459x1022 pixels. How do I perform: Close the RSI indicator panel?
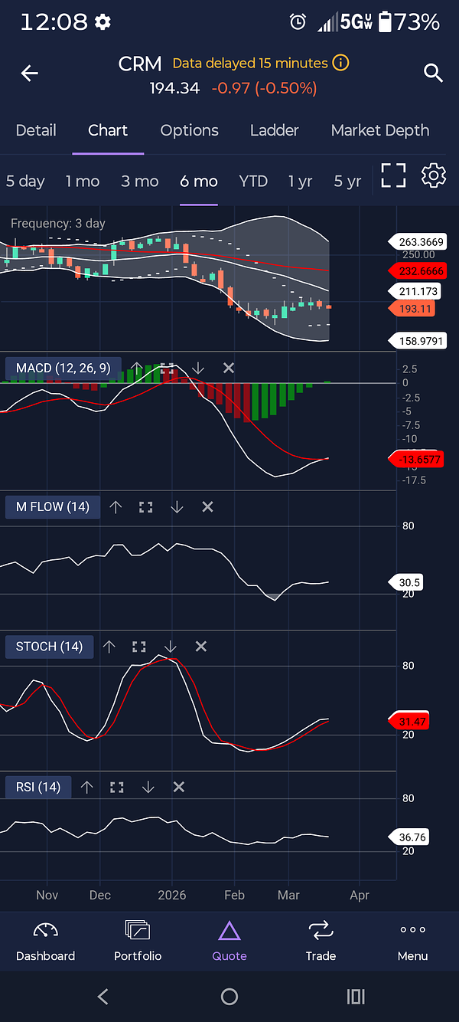178,787
